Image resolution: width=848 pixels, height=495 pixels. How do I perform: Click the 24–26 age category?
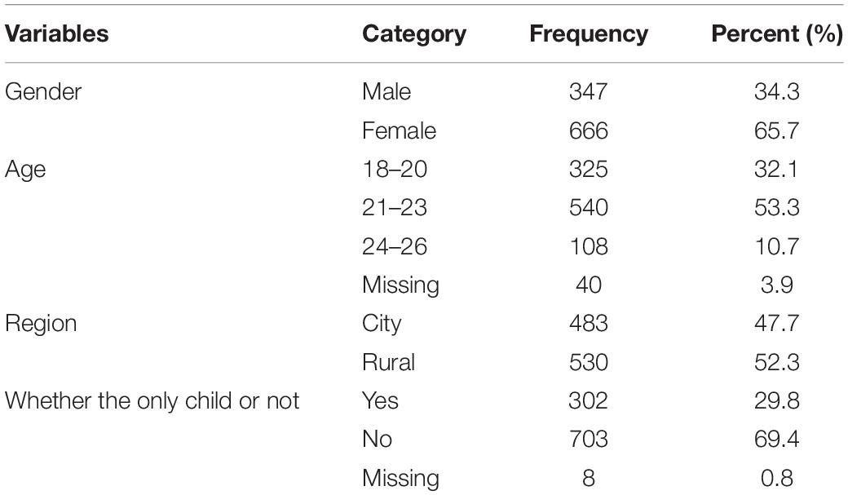395,247
